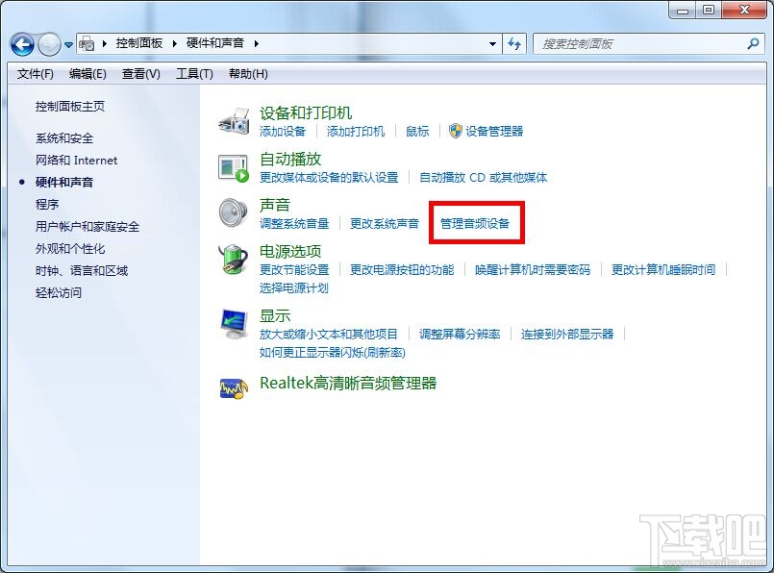The image size is (774, 573).
Task: Open Power Options via the 电源选项 battery icon
Action: pos(233,261)
